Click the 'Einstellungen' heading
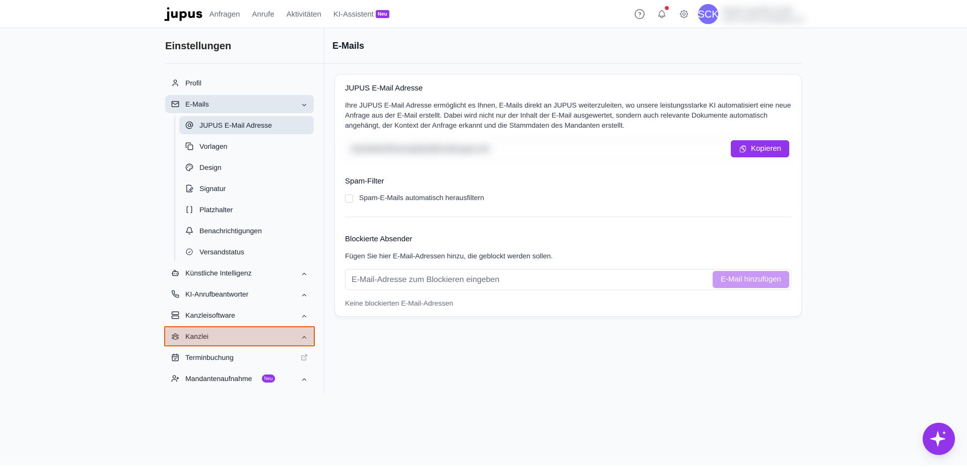The height and width of the screenshot is (467, 967). coord(198,46)
